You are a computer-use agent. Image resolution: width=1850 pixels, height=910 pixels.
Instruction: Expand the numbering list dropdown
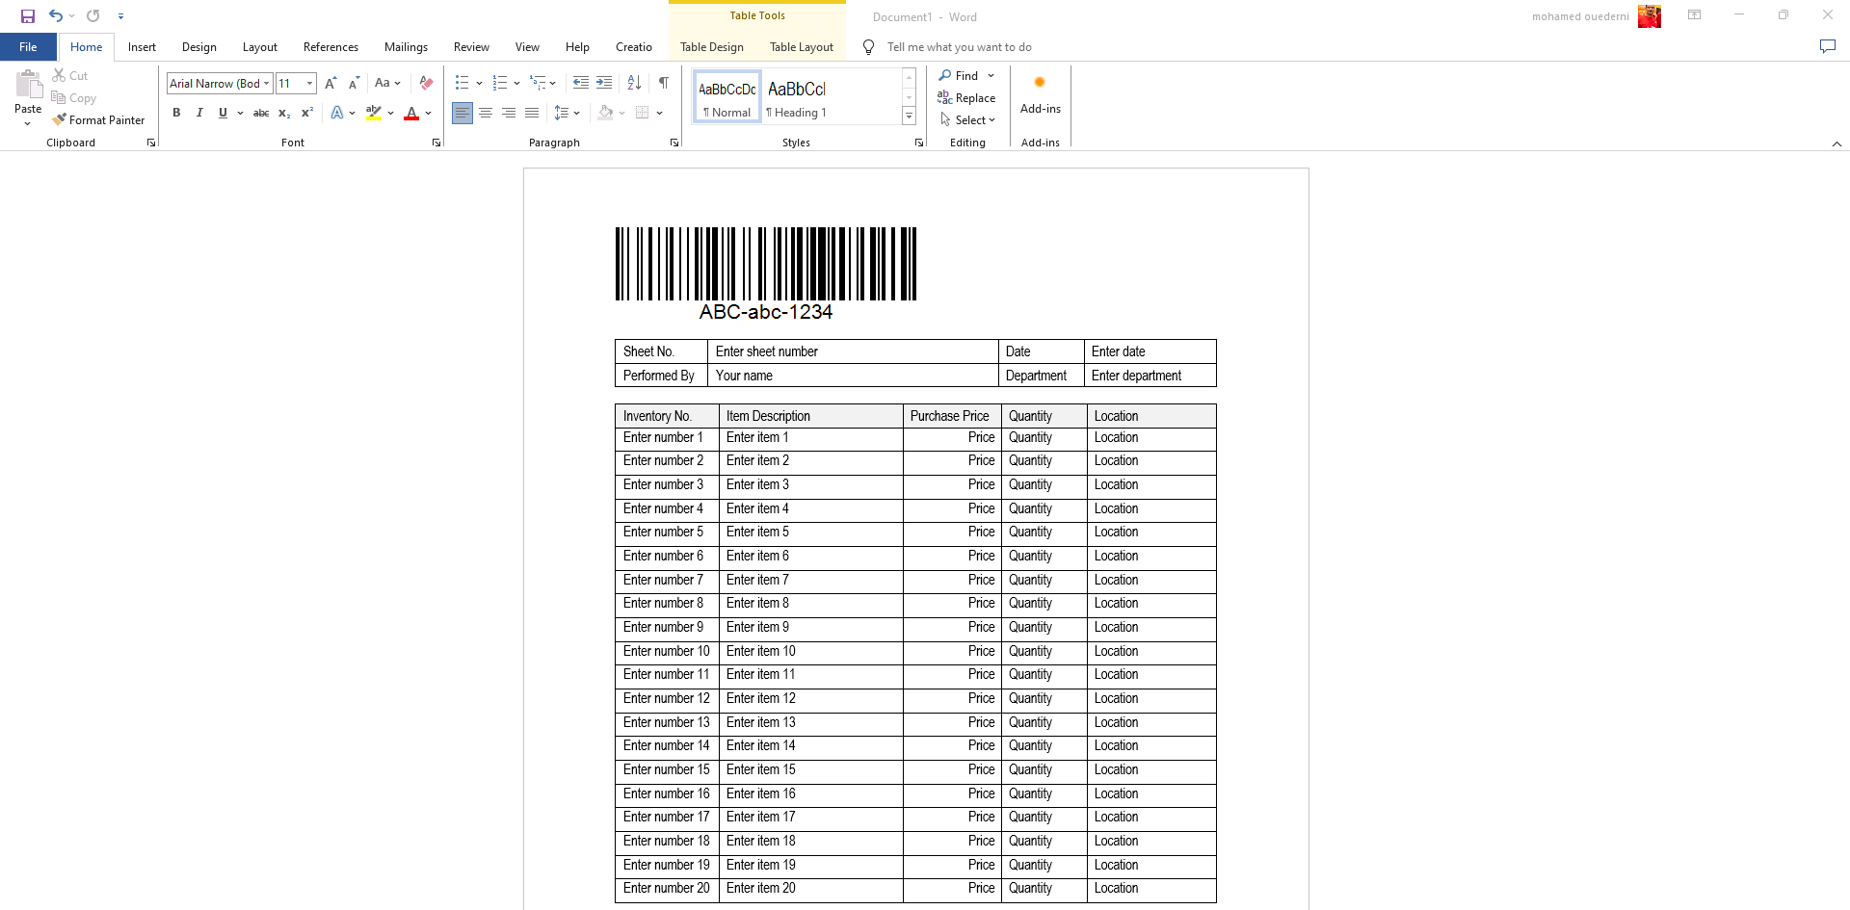point(517,84)
